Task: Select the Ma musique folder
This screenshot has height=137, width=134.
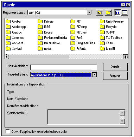Action: pos(49,43)
